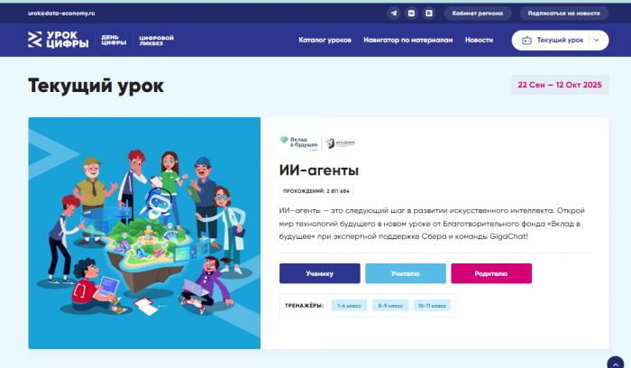Click the Урок Цифры logo

(59, 40)
